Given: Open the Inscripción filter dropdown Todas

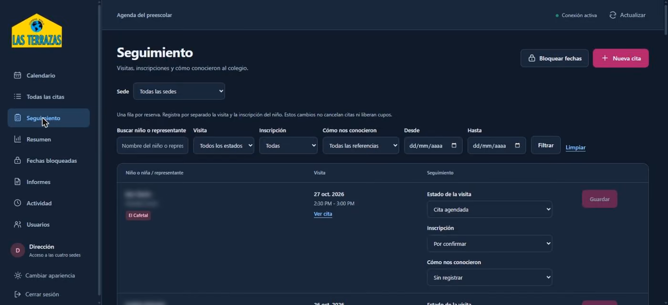Looking at the screenshot, I should coord(288,146).
